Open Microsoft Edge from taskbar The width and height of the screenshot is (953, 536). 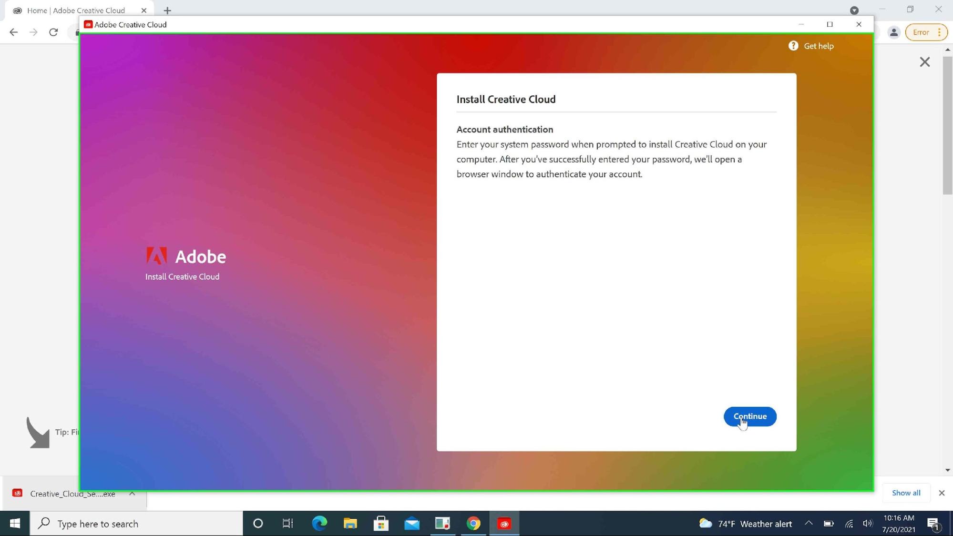coord(319,524)
